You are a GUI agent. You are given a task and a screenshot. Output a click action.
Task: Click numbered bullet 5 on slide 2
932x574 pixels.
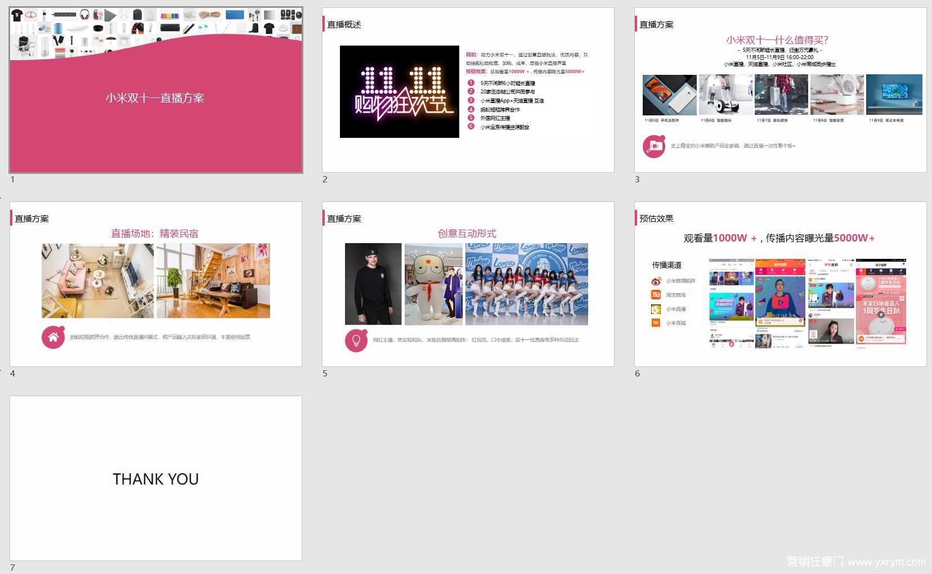point(471,118)
